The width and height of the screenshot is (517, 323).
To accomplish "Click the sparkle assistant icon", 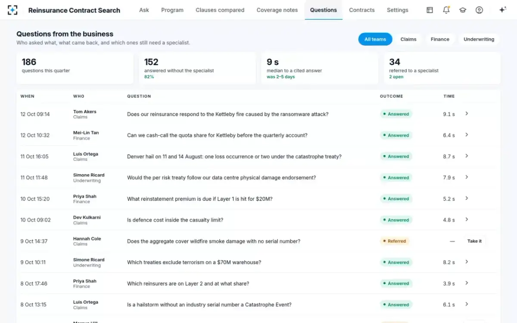I will point(502,10).
